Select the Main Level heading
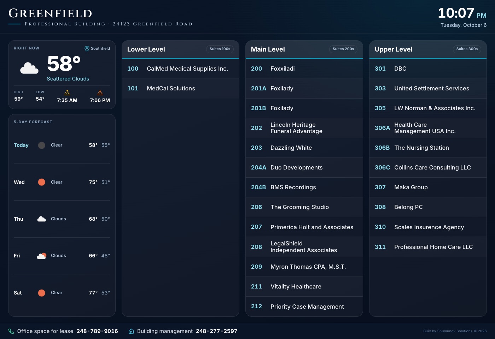 (268, 49)
